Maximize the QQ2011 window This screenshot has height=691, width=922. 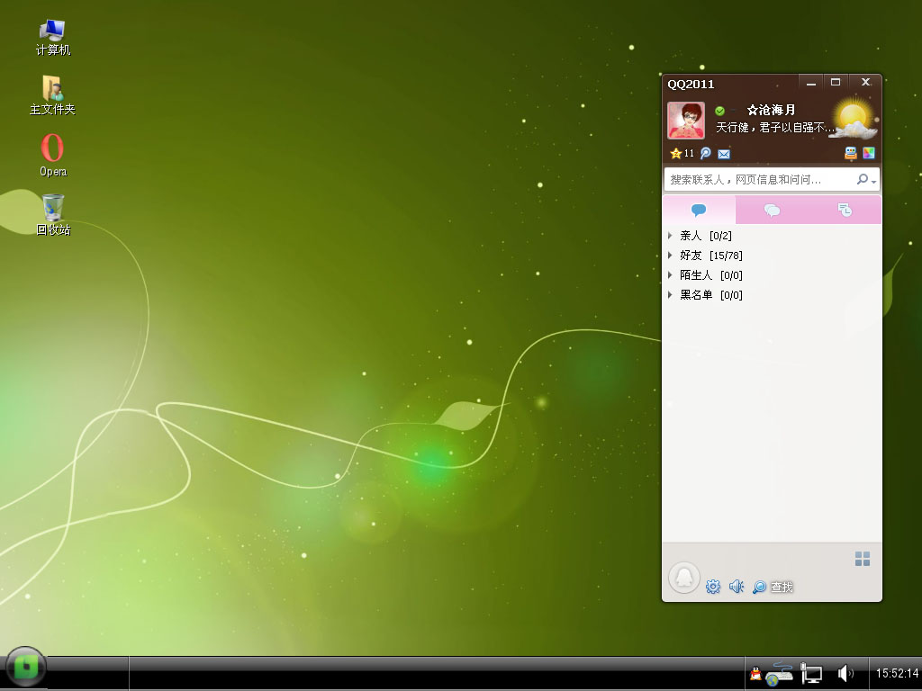(x=836, y=83)
